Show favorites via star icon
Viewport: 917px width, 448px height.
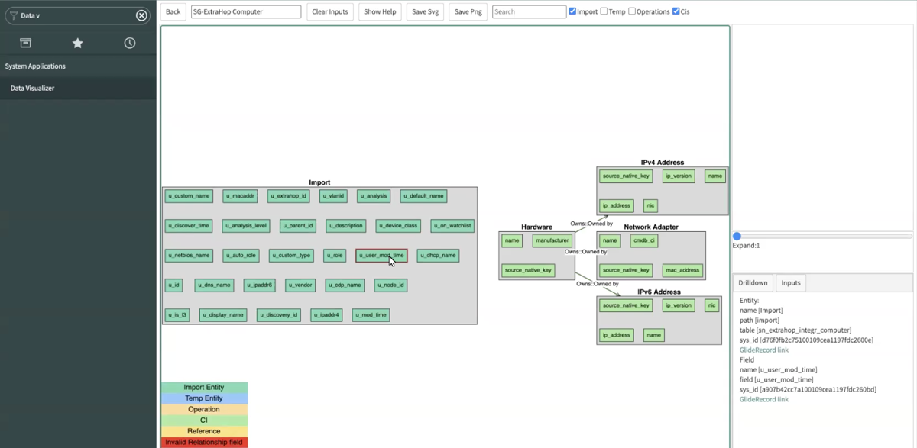coord(77,43)
